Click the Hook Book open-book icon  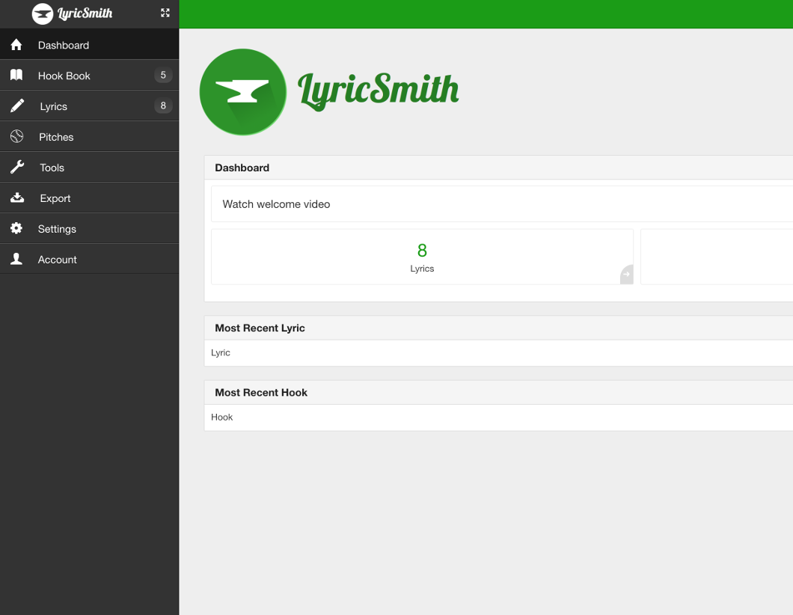[16, 76]
